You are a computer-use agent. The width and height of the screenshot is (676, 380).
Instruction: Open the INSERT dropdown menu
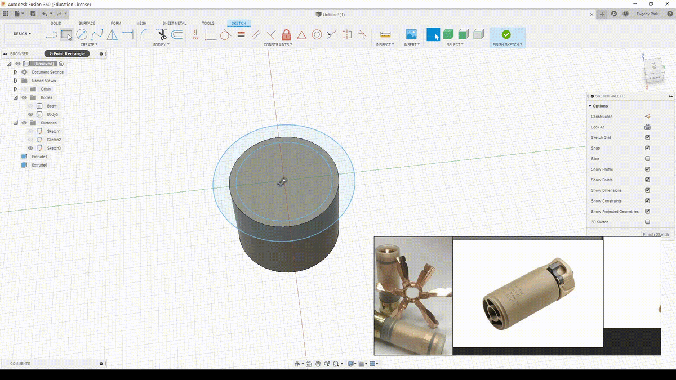411,44
